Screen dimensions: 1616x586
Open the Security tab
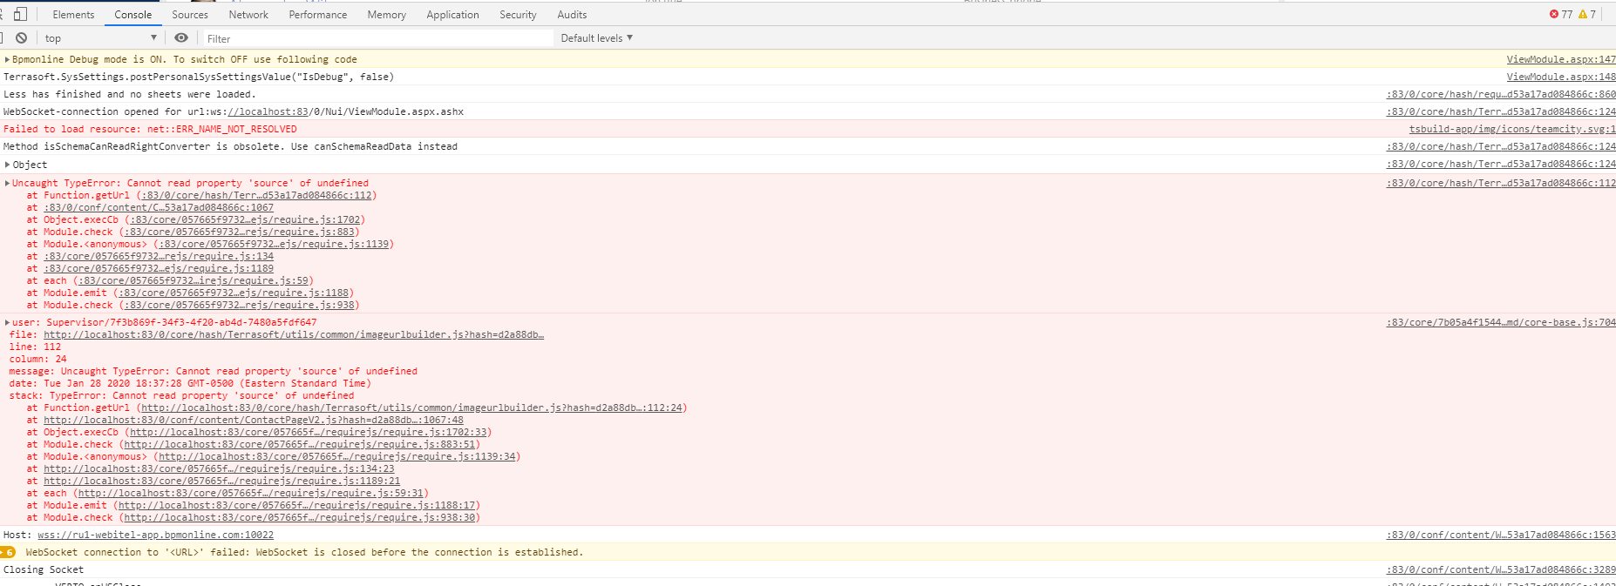pyautogui.click(x=518, y=15)
